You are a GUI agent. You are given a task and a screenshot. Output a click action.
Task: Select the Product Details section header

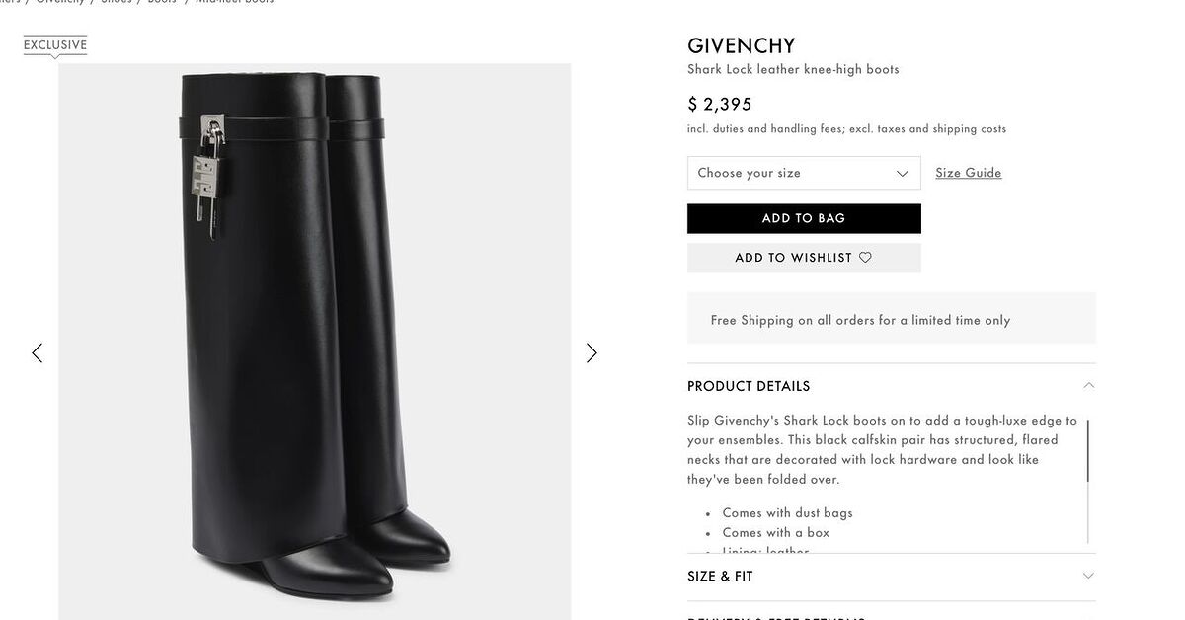pyautogui.click(x=749, y=386)
